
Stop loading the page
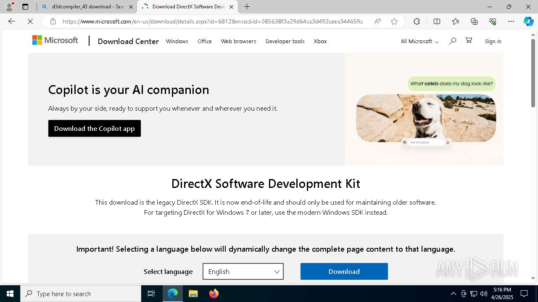(x=30, y=21)
